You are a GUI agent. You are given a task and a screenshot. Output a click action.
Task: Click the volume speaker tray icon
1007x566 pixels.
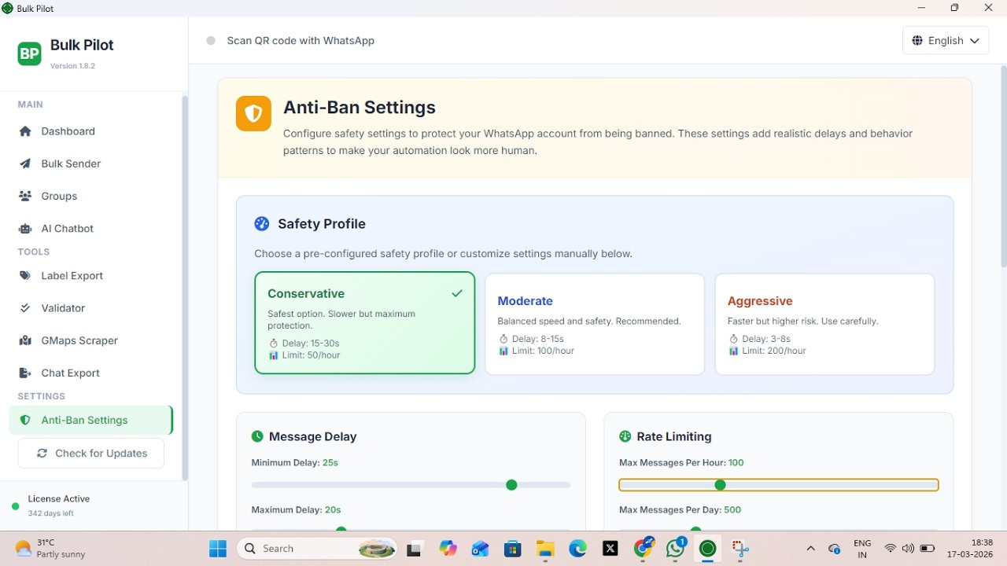point(909,549)
